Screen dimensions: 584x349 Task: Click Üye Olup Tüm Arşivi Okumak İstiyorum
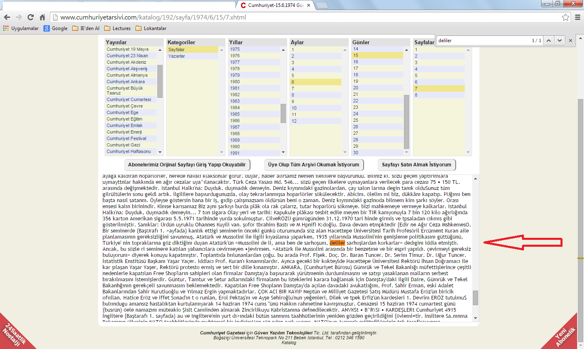click(313, 165)
